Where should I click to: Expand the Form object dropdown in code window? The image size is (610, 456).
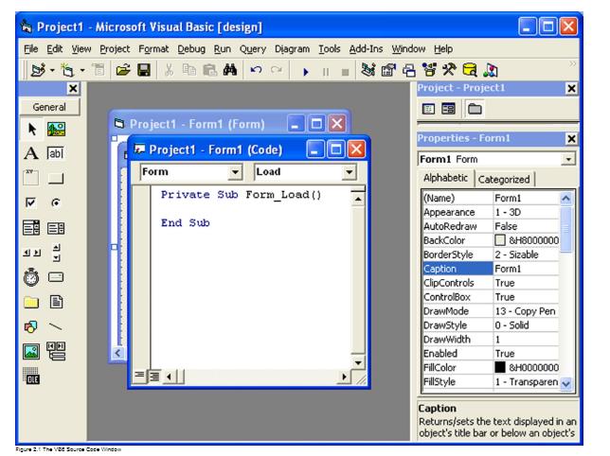coord(235,171)
